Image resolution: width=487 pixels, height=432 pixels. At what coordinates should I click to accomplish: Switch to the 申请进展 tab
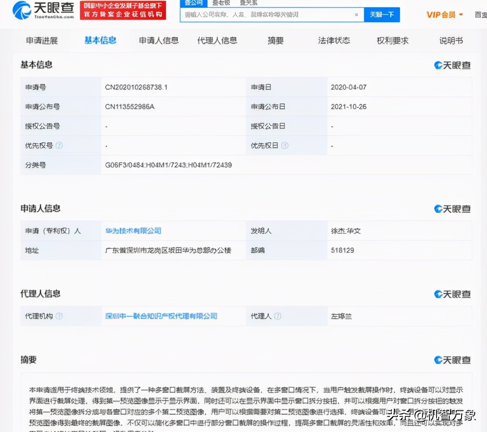pyautogui.click(x=42, y=41)
